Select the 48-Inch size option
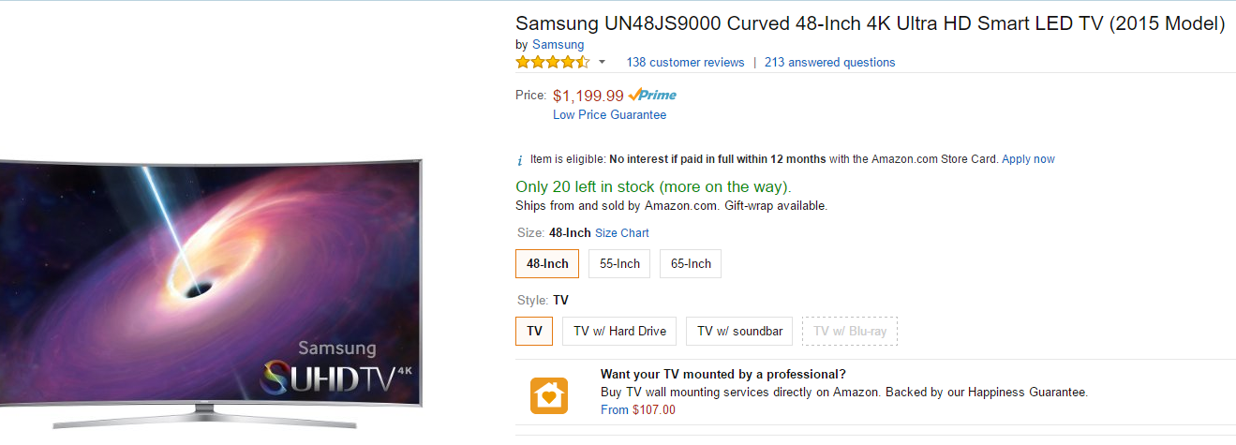Screen dimensions: 1236x445 click(547, 264)
